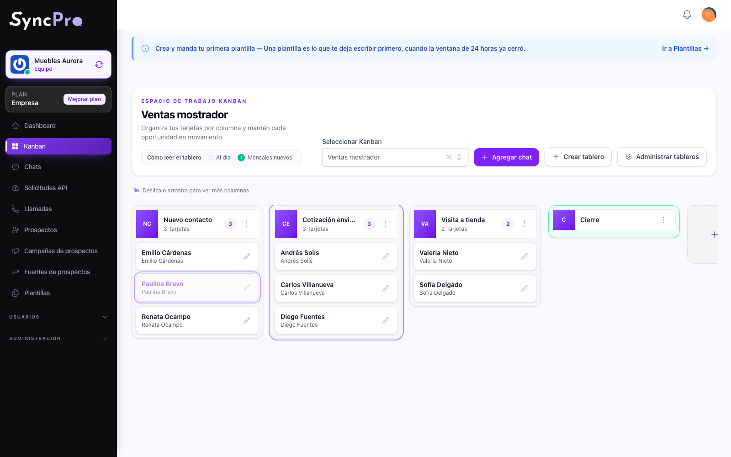Select Kanban in the sidebar
This screenshot has width=731, height=457.
pos(58,146)
